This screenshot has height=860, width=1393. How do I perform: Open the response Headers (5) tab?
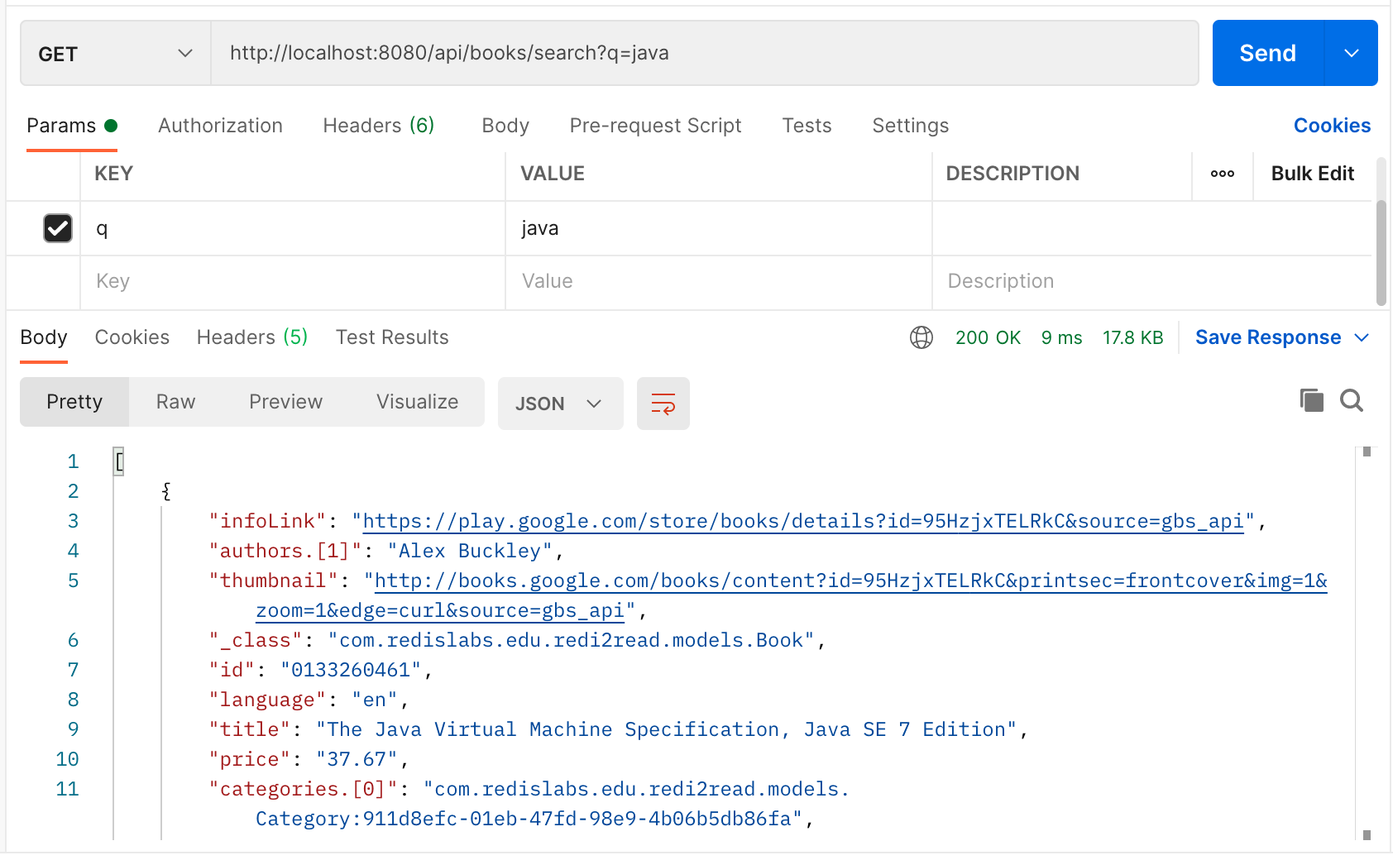point(252,337)
